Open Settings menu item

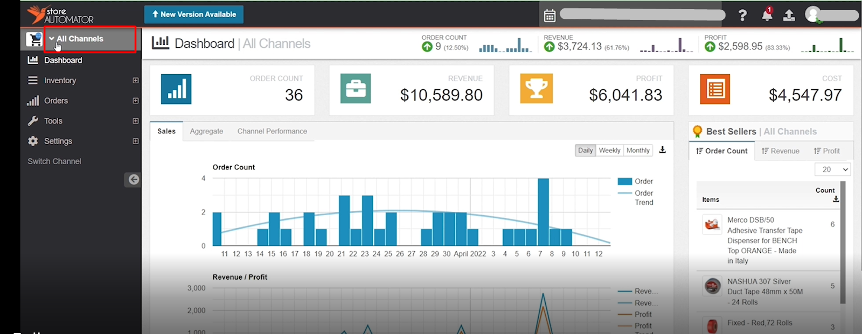pyautogui.click(x=58, y=141)
